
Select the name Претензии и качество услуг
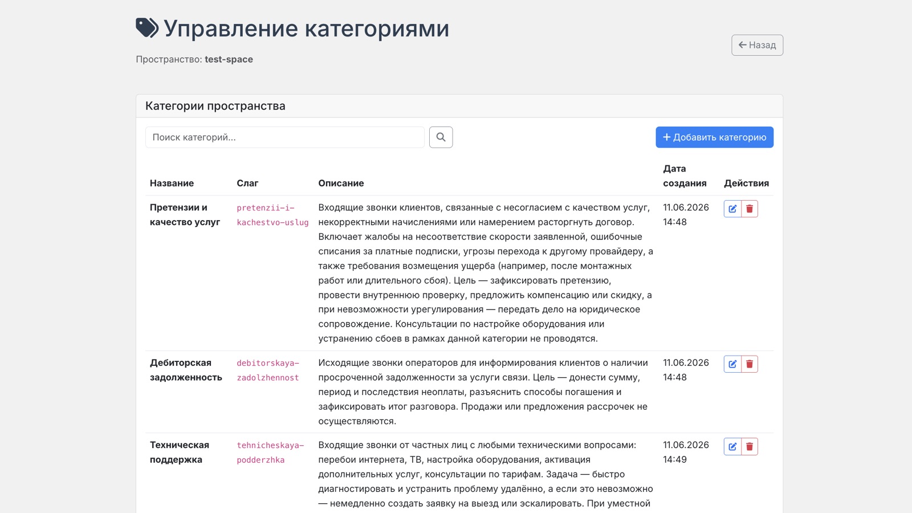[185, 215]
